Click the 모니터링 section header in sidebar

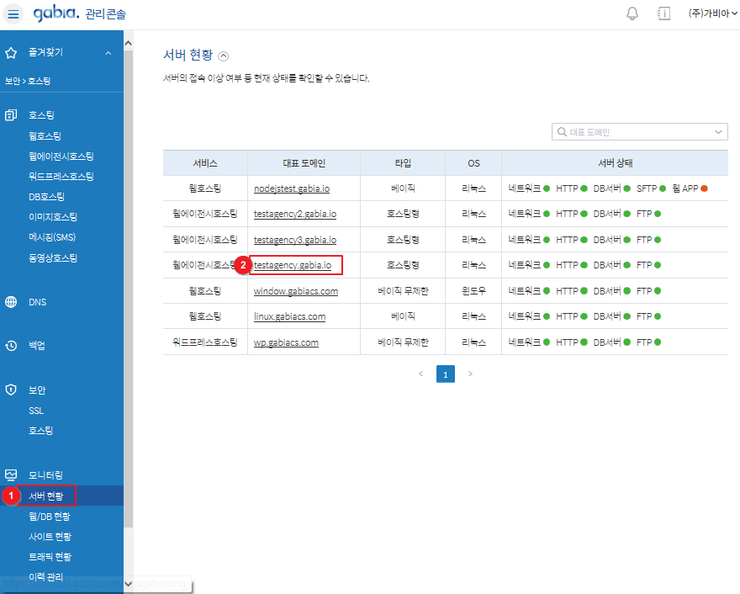(45, 475)
